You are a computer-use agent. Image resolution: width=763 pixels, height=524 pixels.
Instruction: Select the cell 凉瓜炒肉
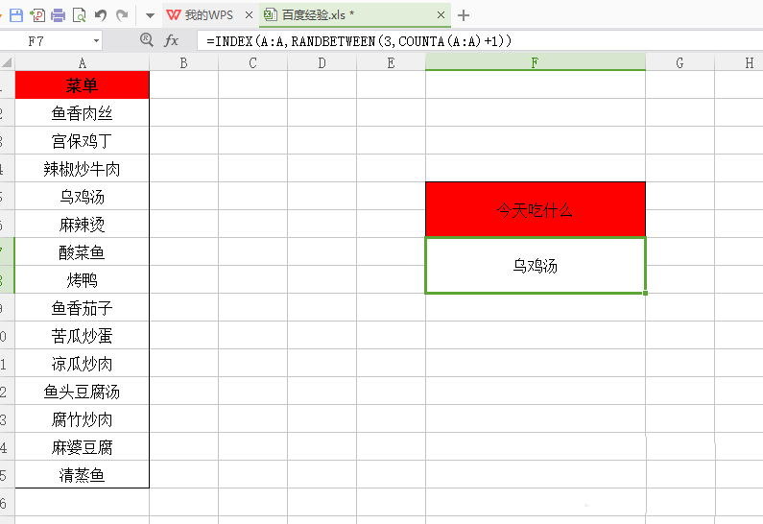(x=83, y=363)
